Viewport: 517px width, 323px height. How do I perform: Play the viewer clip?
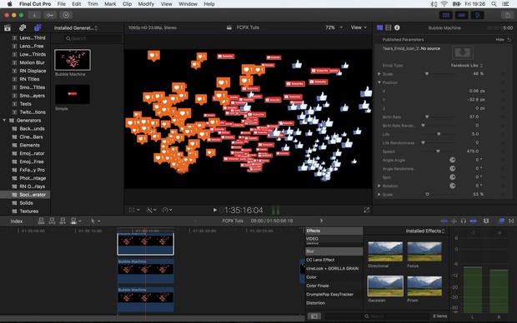coord(214,210)
